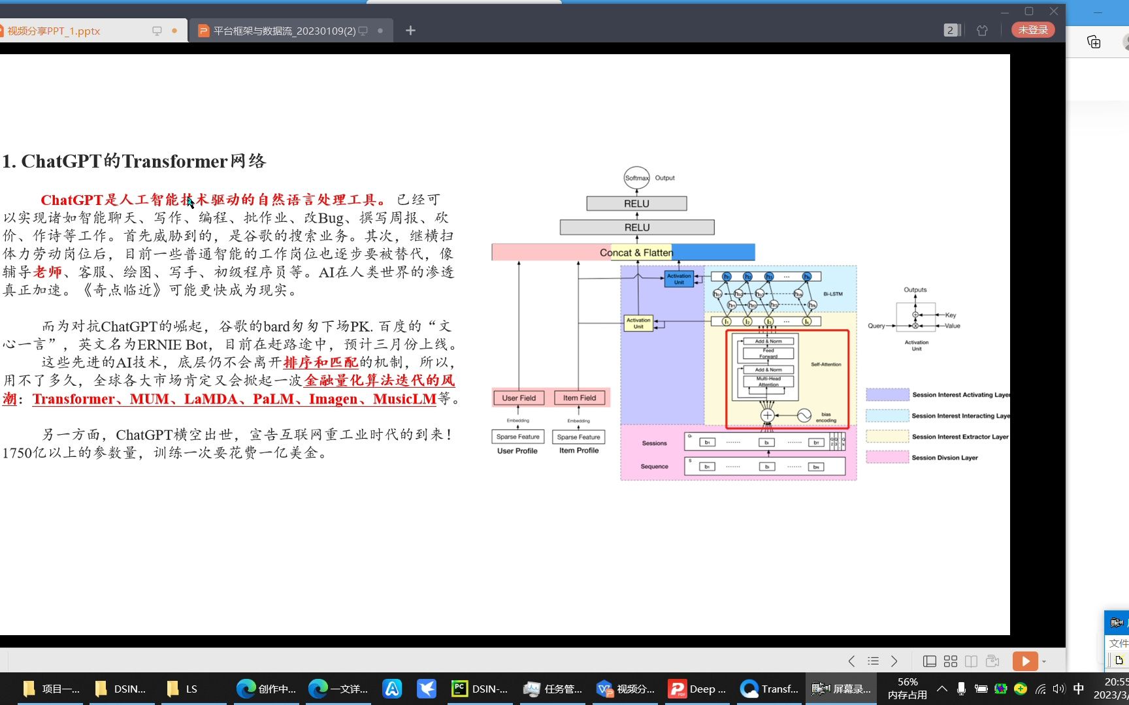The image size is (1129, 705).
Task: Launch the Transf browser window from taskbar
Action: tap(770, 688)
